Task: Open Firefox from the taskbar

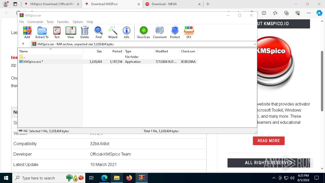Action: pos(129,178)
